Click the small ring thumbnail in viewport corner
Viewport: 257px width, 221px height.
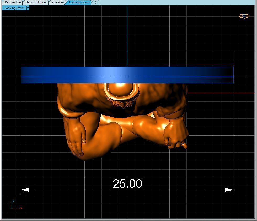pos(244,16)
